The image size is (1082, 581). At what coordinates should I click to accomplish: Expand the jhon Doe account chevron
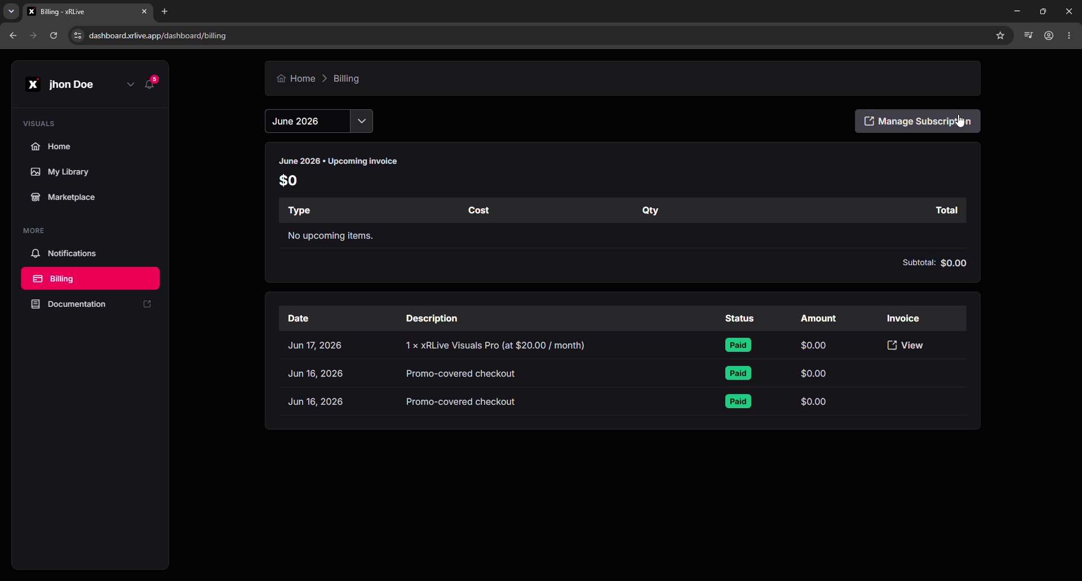click(130, 84)
